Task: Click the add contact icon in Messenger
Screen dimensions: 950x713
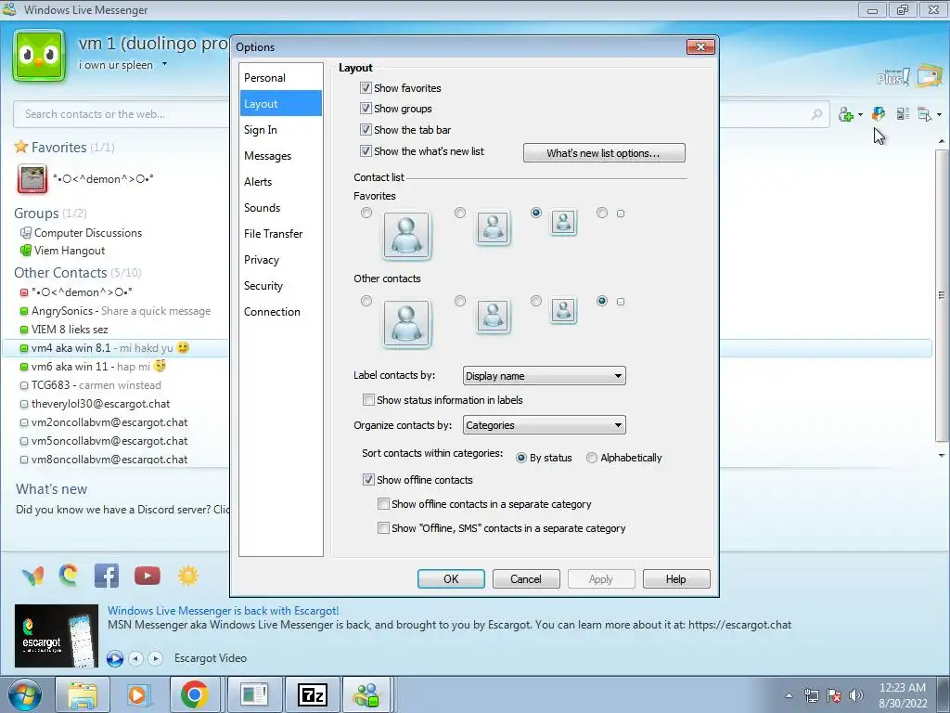Action: [x=845, y=114]
